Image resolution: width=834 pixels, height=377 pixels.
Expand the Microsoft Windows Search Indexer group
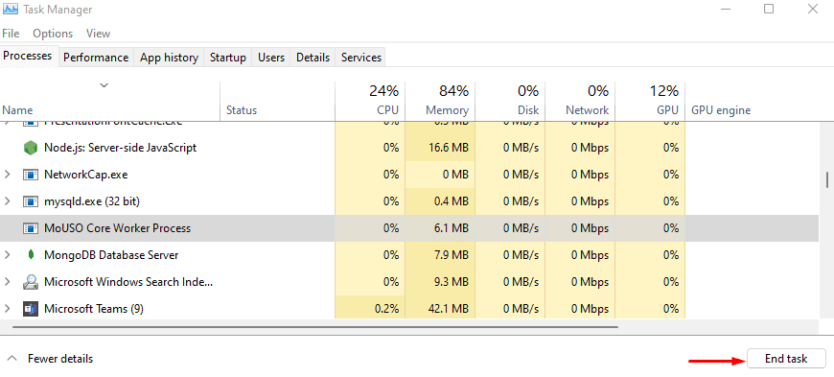[8, 282]
